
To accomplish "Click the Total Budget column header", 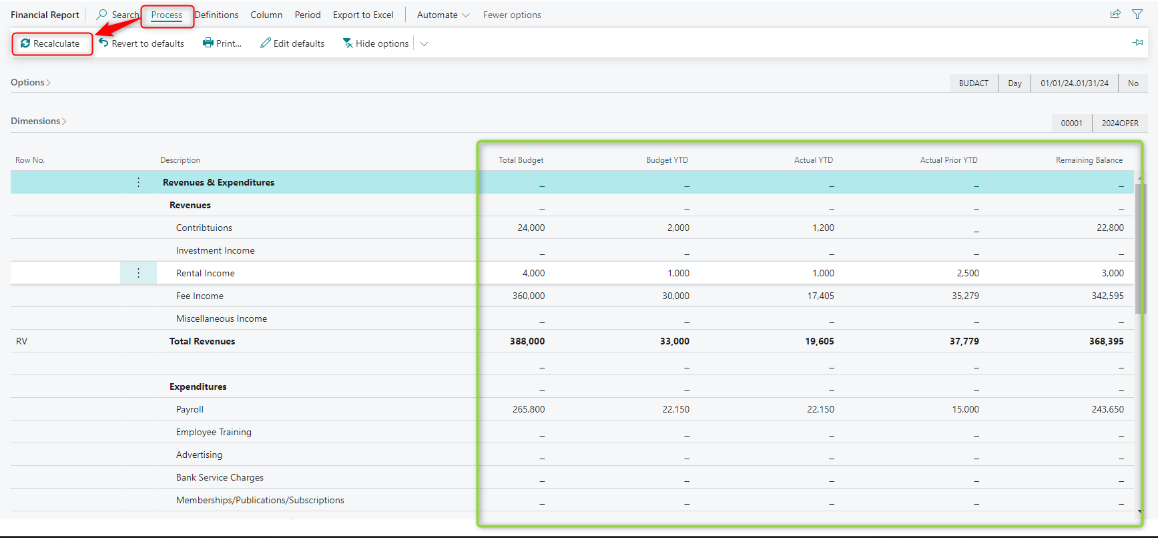I will (x=521, y=160).
